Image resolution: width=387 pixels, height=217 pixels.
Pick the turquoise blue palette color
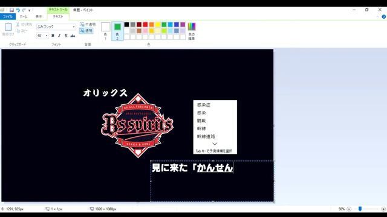[171, 24]
